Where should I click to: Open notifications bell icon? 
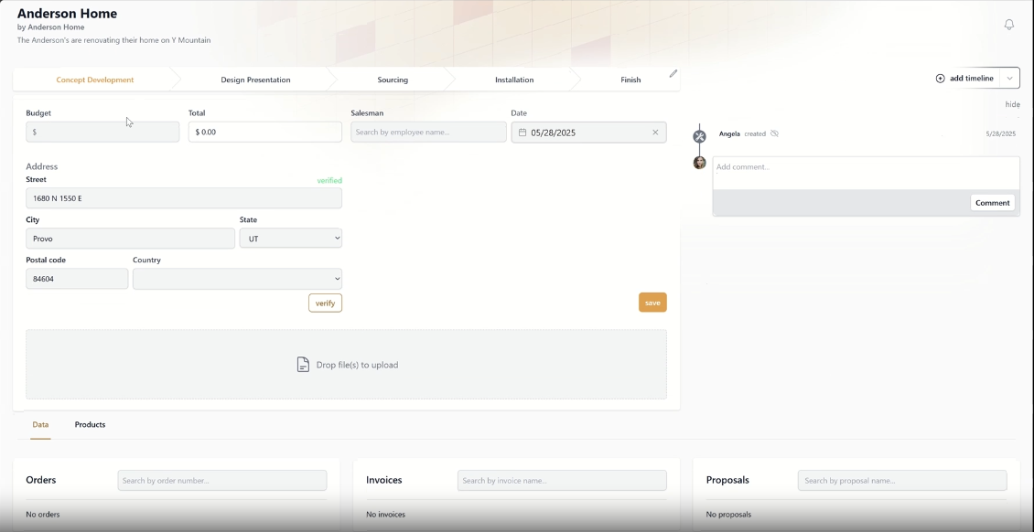tap(1009, 25)
